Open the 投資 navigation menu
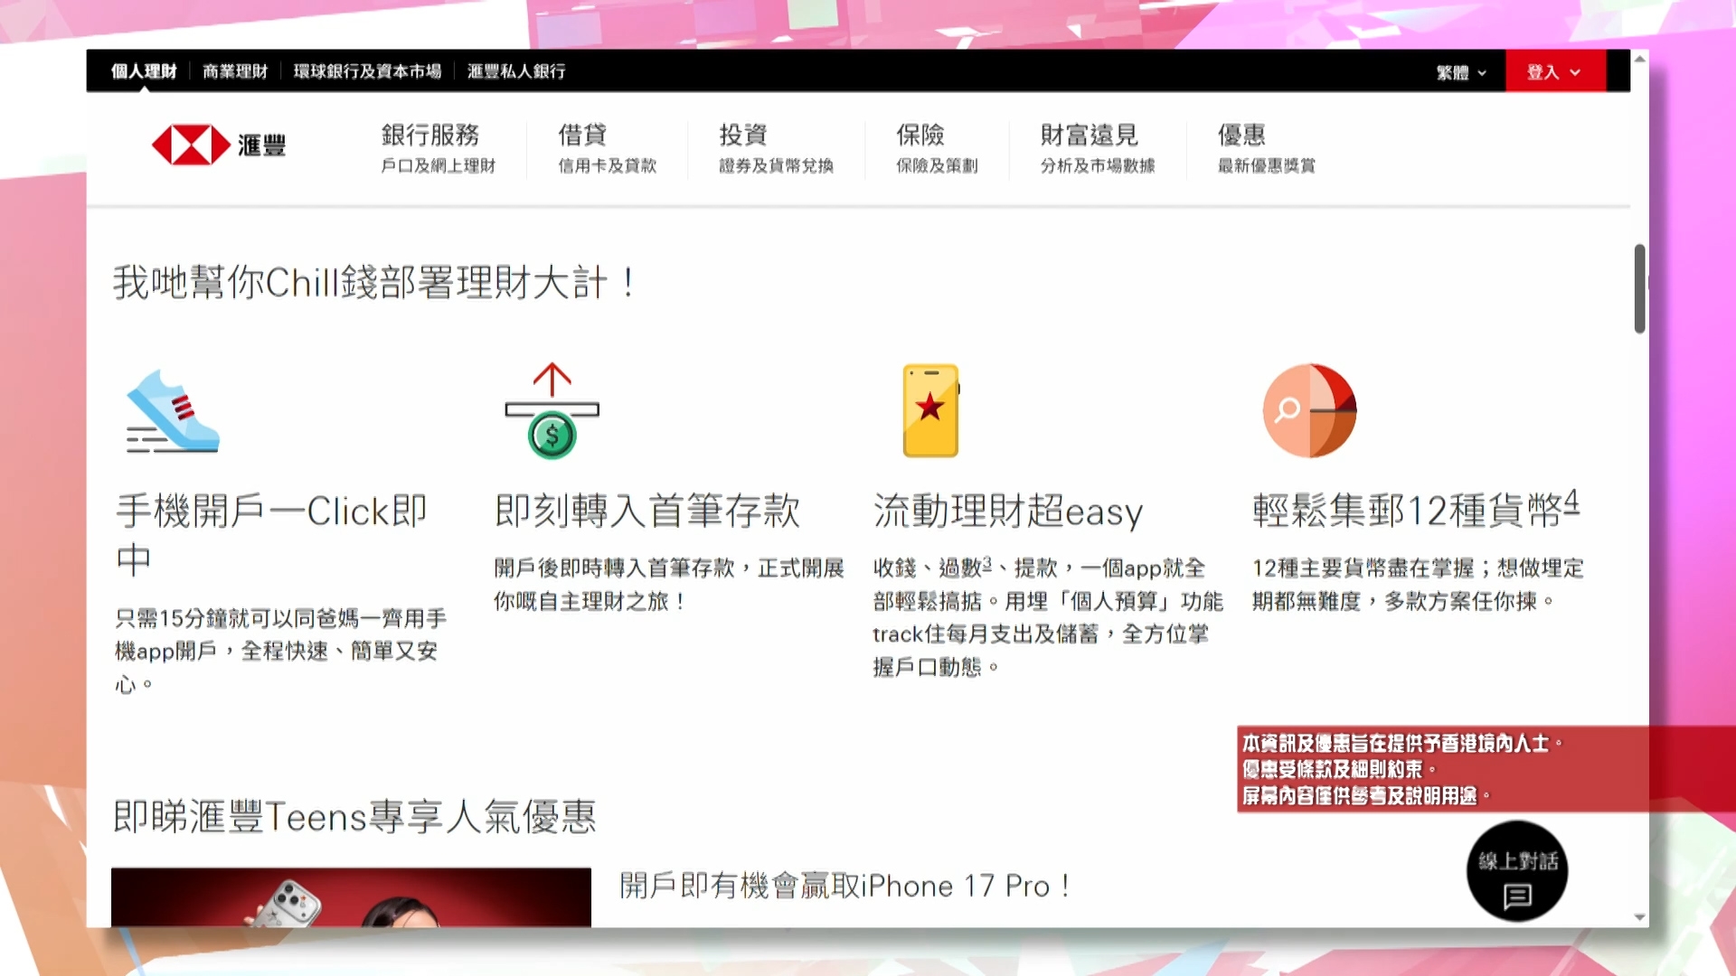This screenshot has height=976, width=1736. click(x=741, y=136)
